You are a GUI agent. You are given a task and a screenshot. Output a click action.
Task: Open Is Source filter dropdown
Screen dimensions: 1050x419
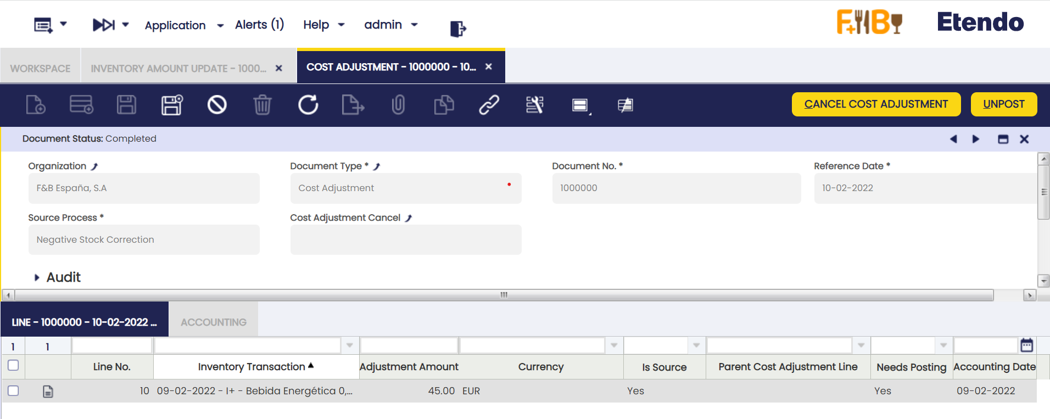[x=696, y=345]
